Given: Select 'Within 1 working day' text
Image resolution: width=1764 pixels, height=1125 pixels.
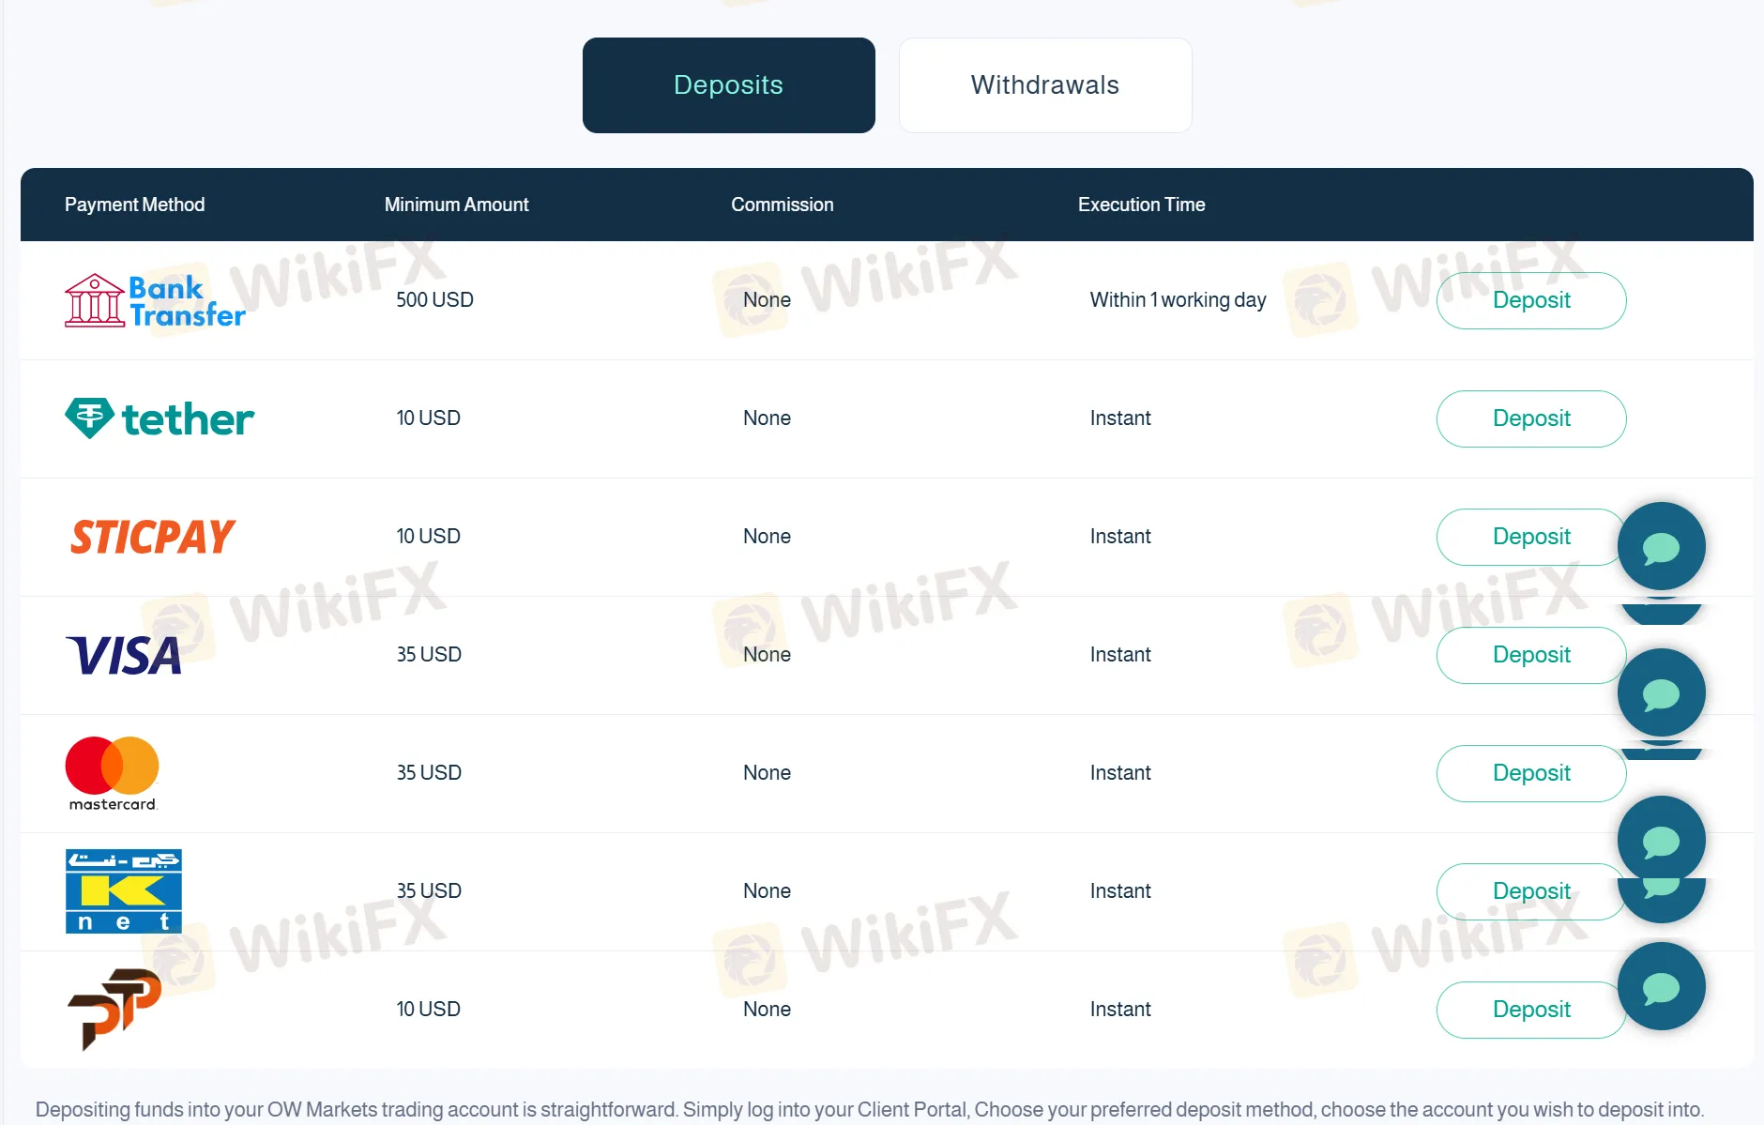Looking at the screenshot, I should (x=1179, y=300).
